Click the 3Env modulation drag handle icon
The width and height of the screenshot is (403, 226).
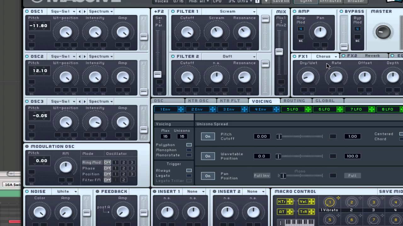(x=244, y=109)
